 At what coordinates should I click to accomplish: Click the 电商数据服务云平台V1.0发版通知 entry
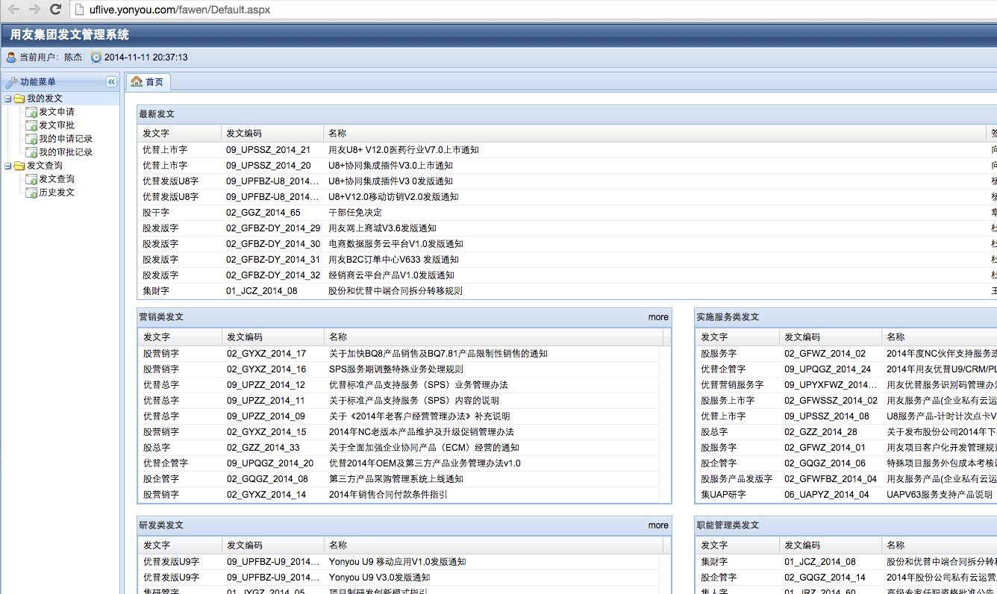pos(396,244)
